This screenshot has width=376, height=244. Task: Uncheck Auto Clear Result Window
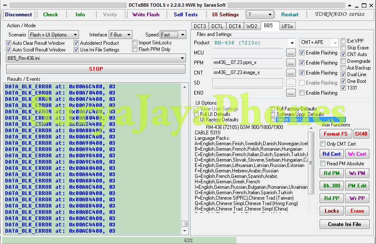(9, 43)
